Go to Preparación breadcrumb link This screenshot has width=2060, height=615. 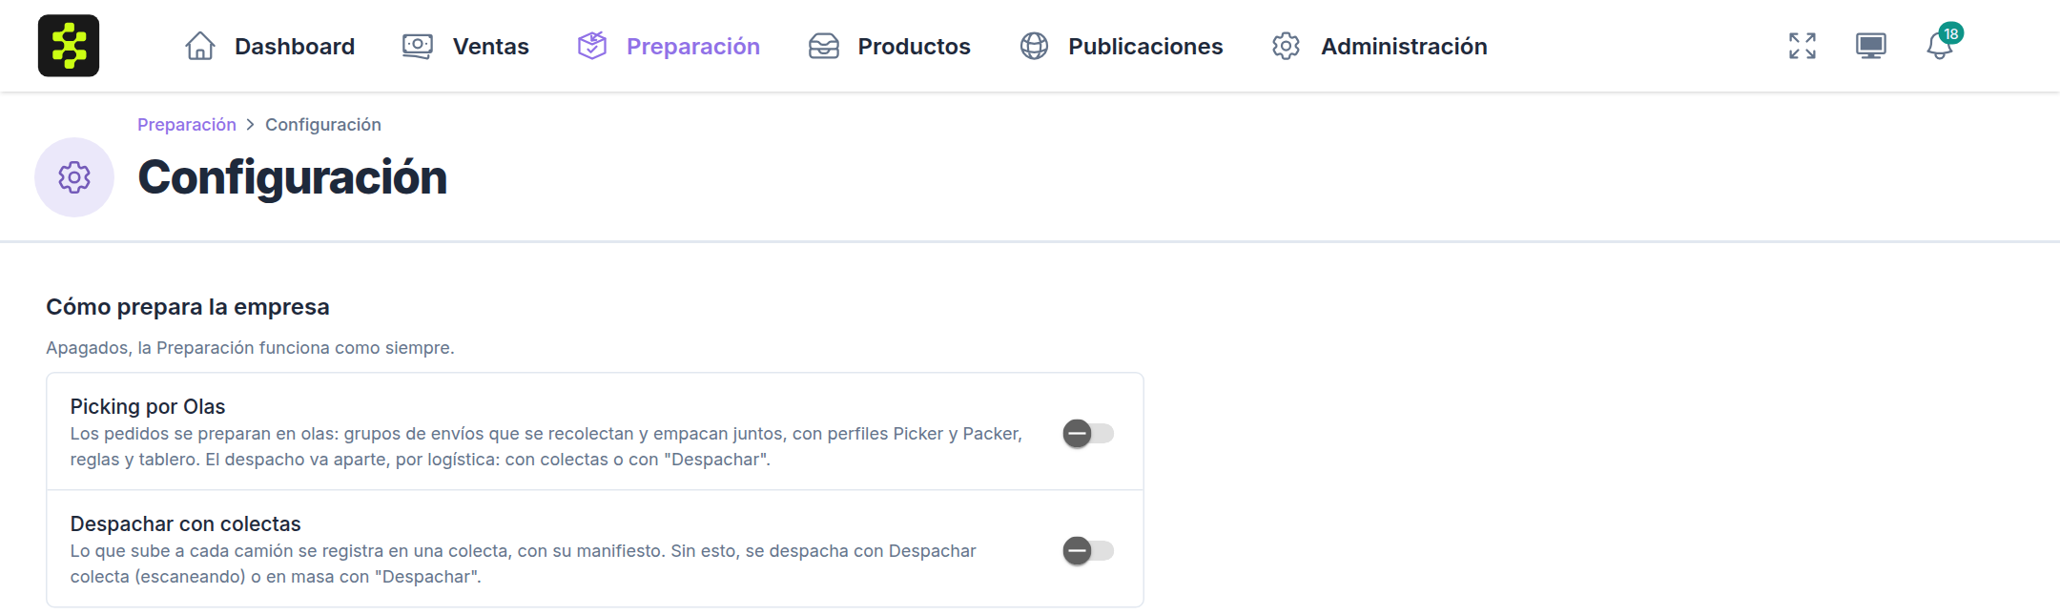click(x=187, y=125)
